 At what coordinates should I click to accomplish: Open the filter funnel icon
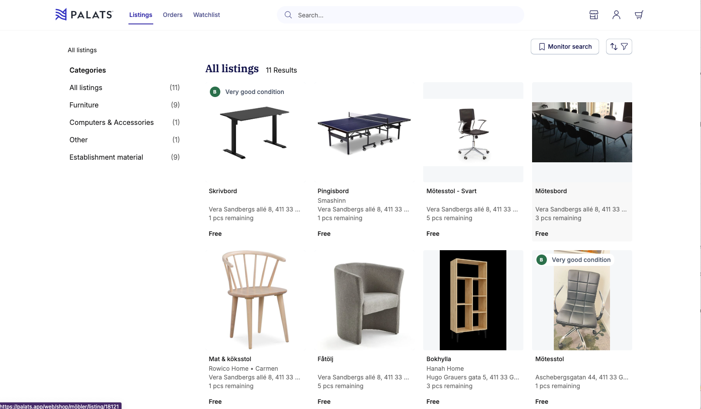(x=624, y=47)
